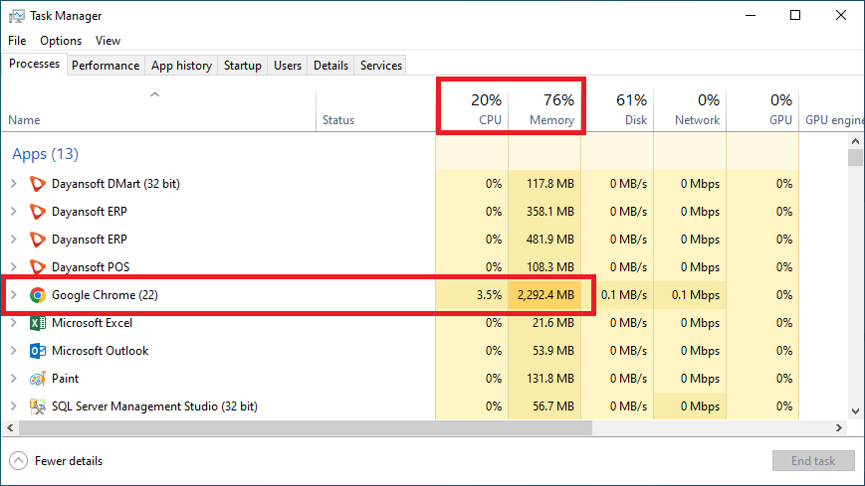Switch to the Startup tab
The image size is (865, 486).
[242, 65]
